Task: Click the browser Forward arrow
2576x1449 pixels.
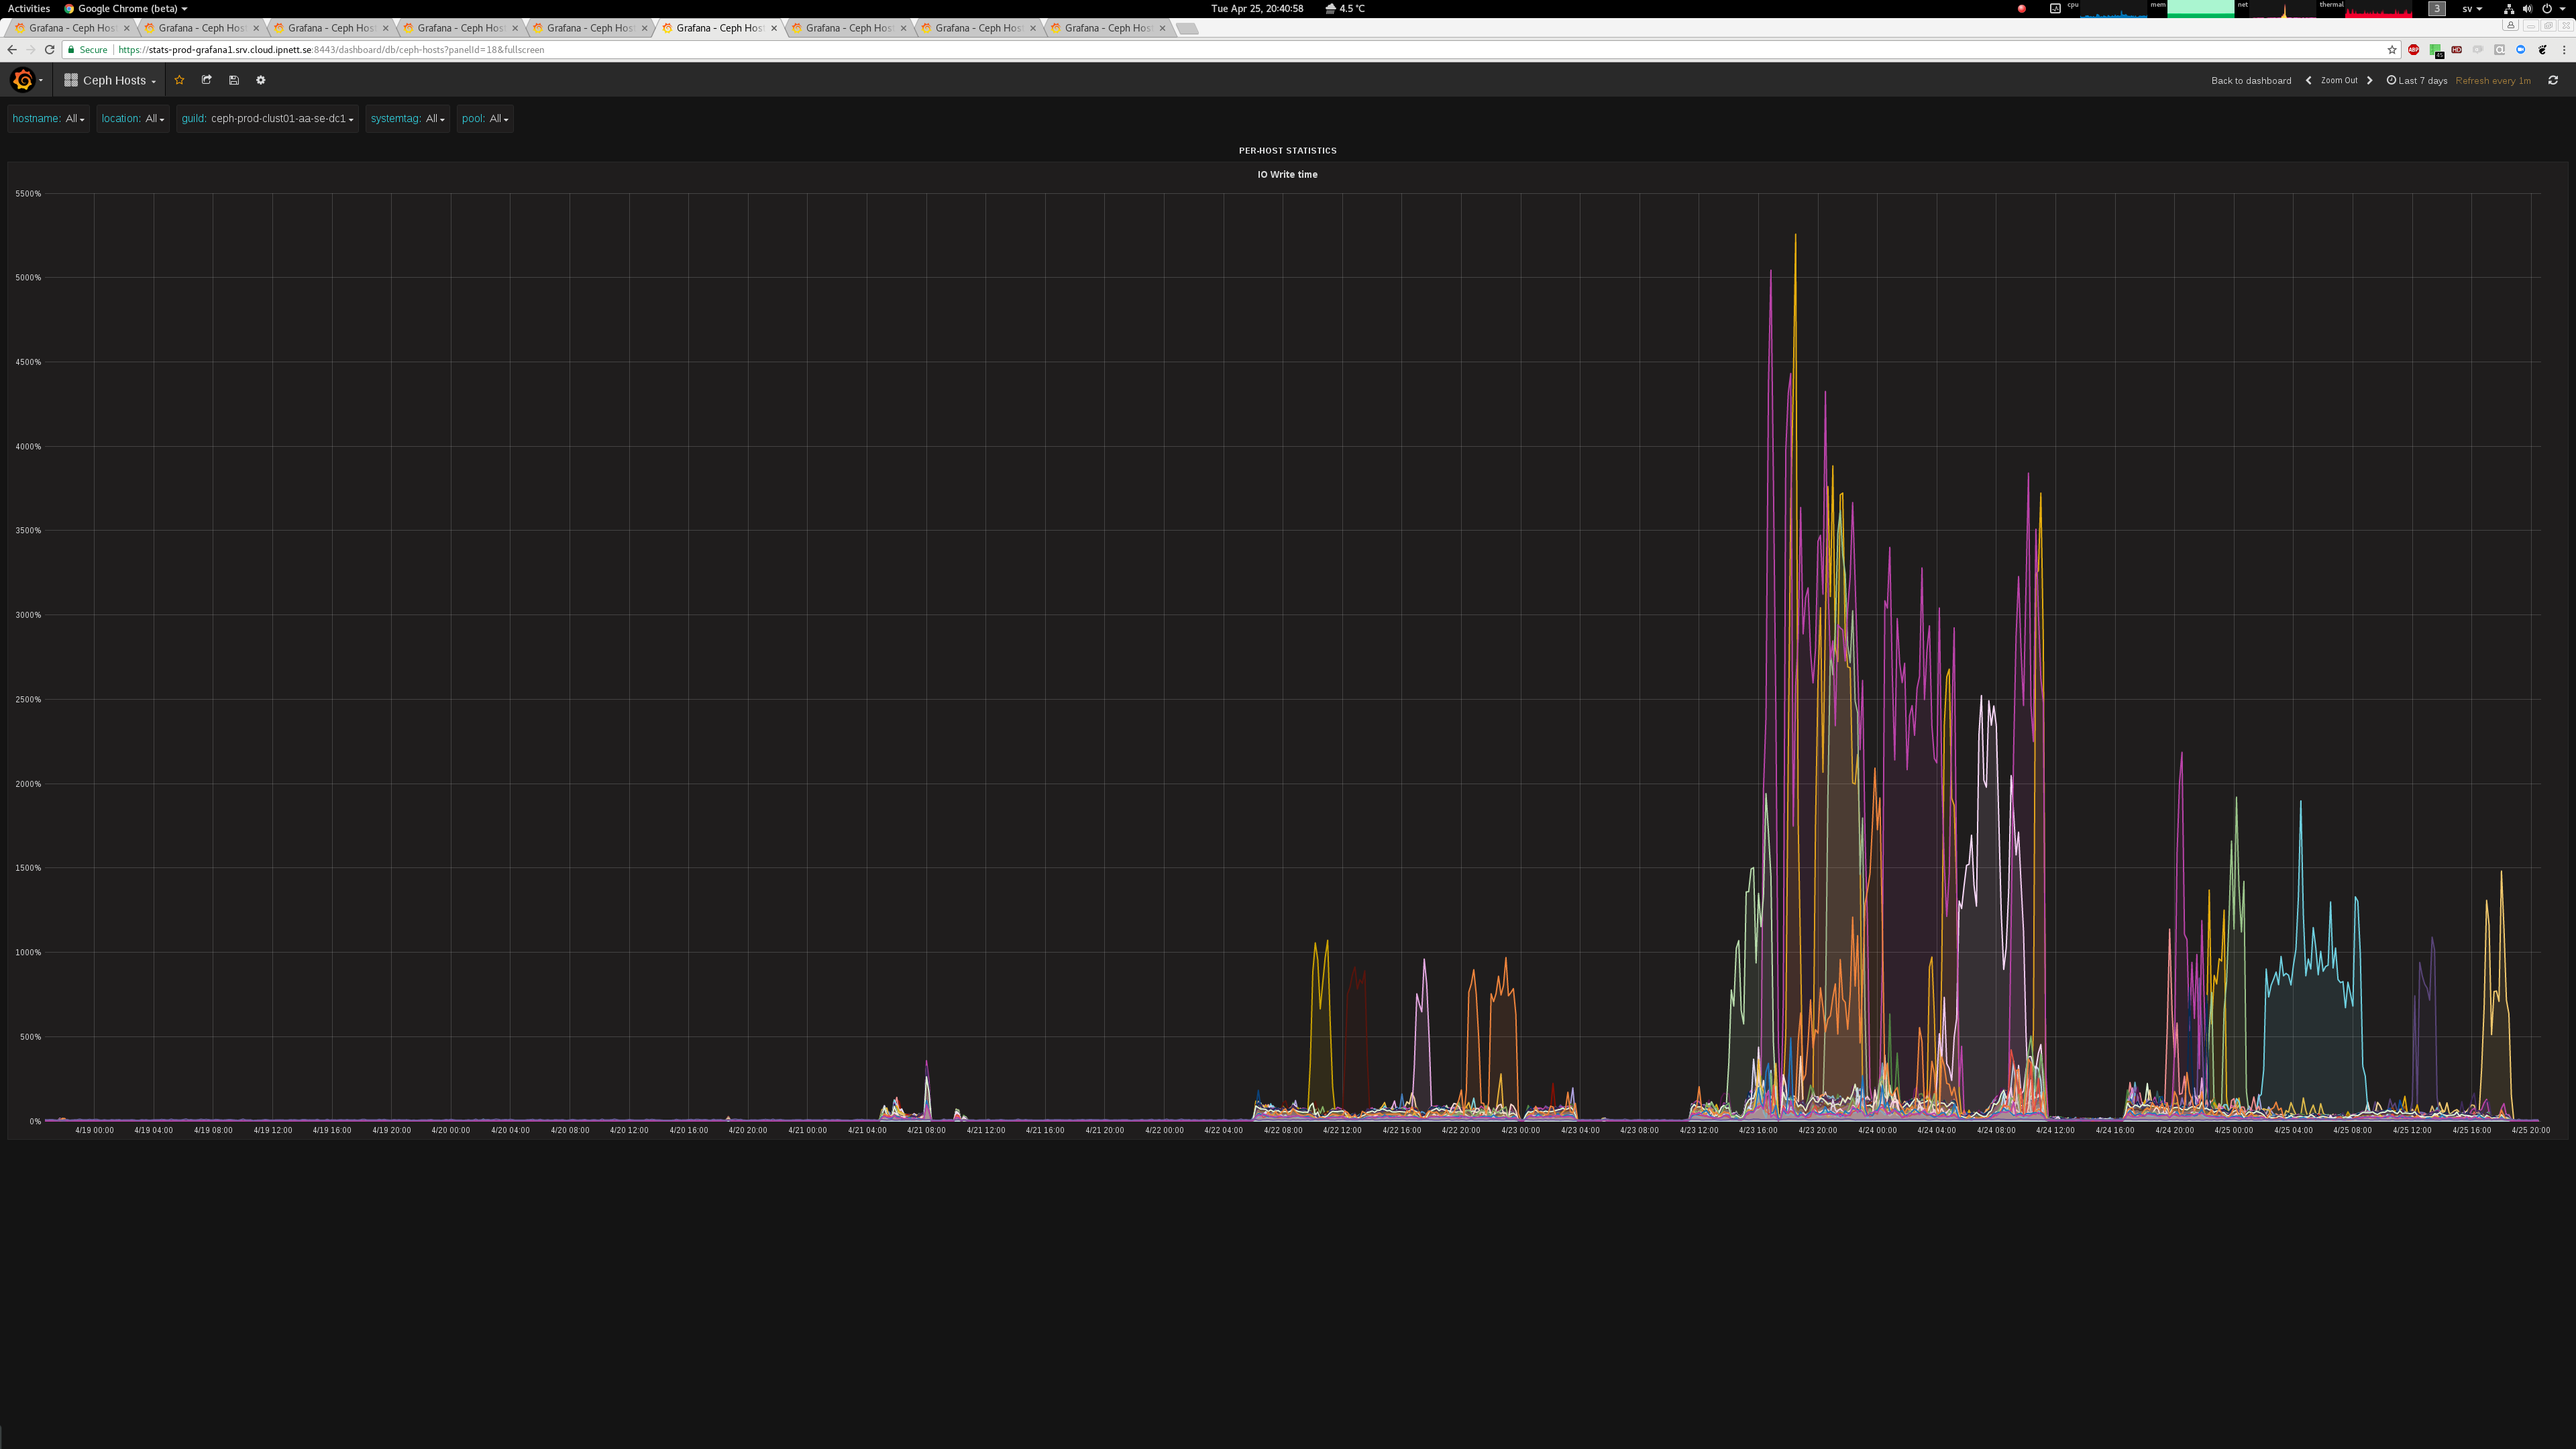Action: [31, 49]
